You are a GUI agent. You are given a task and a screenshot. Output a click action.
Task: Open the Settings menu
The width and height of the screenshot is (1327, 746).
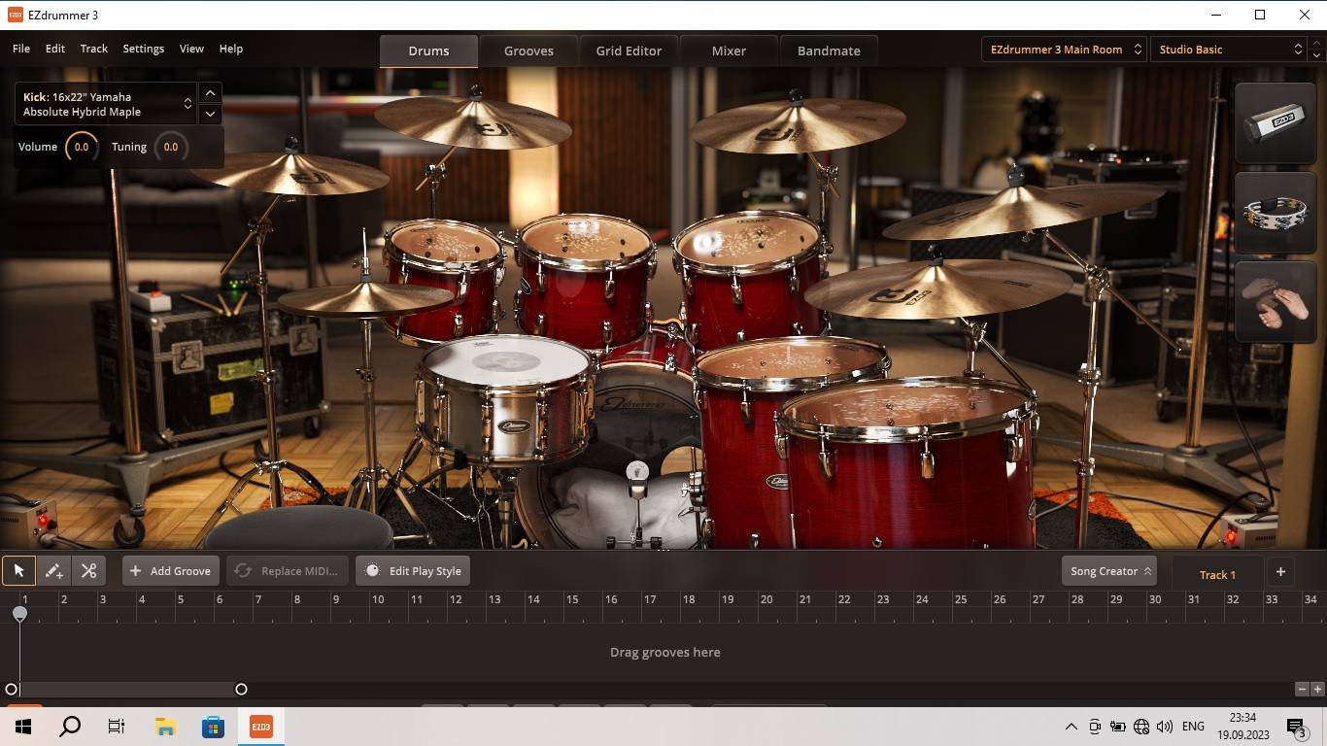click(144, 49)
